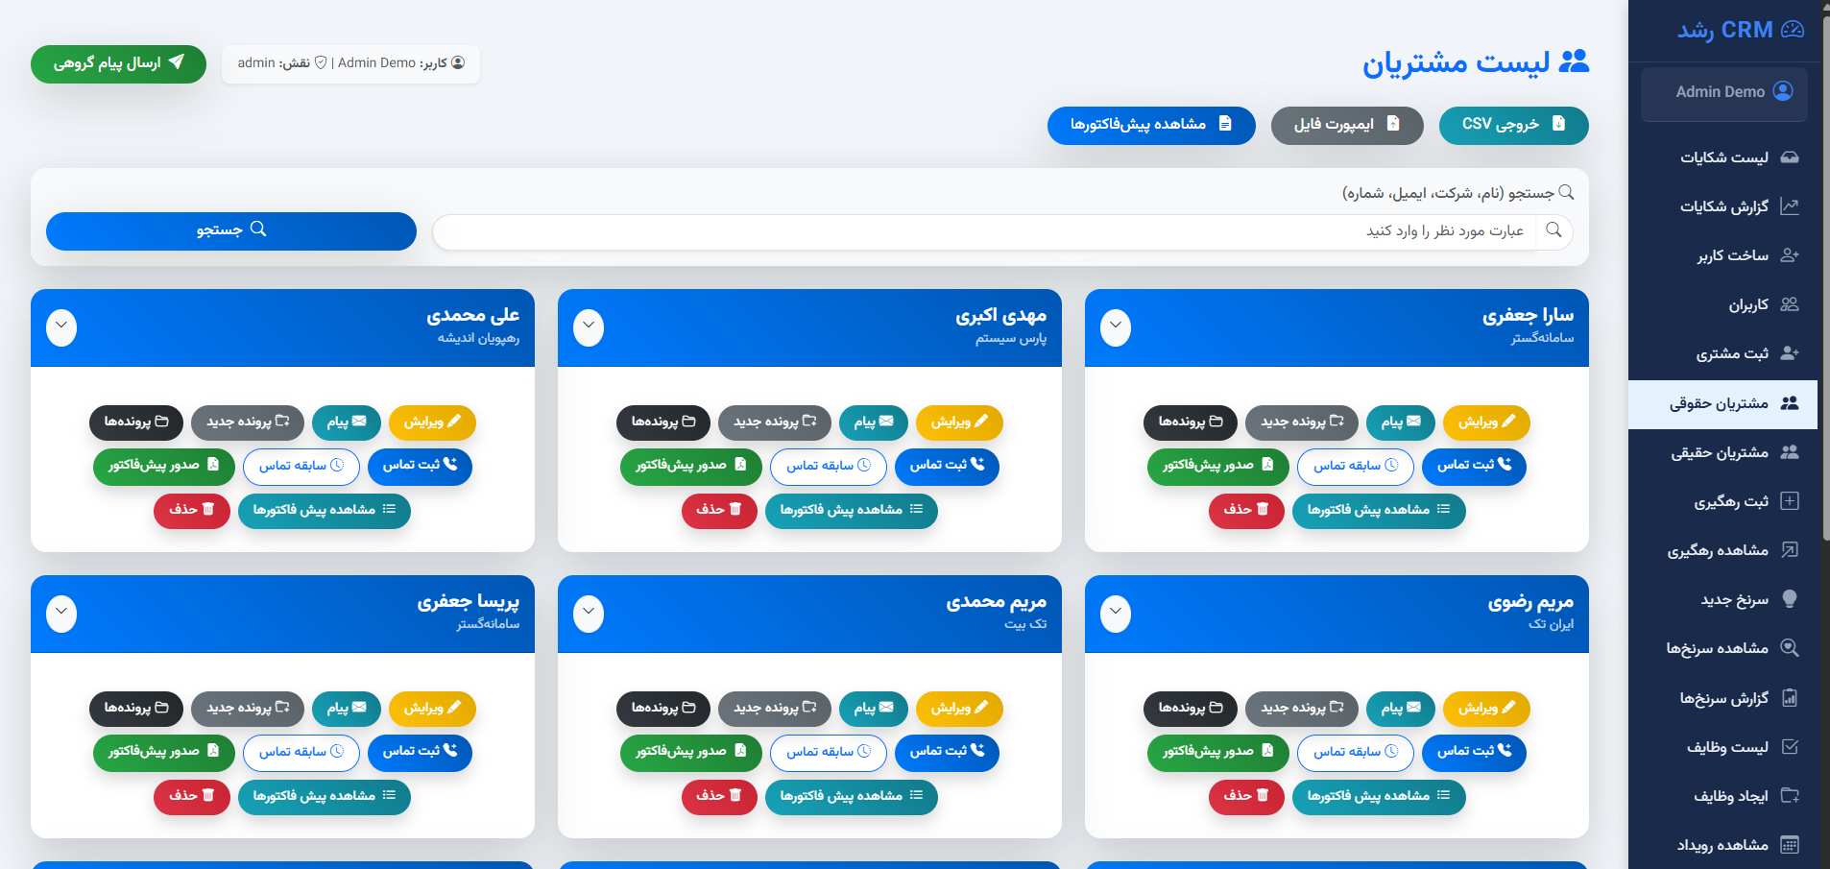The height and width of the screenshot is (869, 1830).
Task: Click the لیست شکایات inbox icon
Action: [1790, 157]
